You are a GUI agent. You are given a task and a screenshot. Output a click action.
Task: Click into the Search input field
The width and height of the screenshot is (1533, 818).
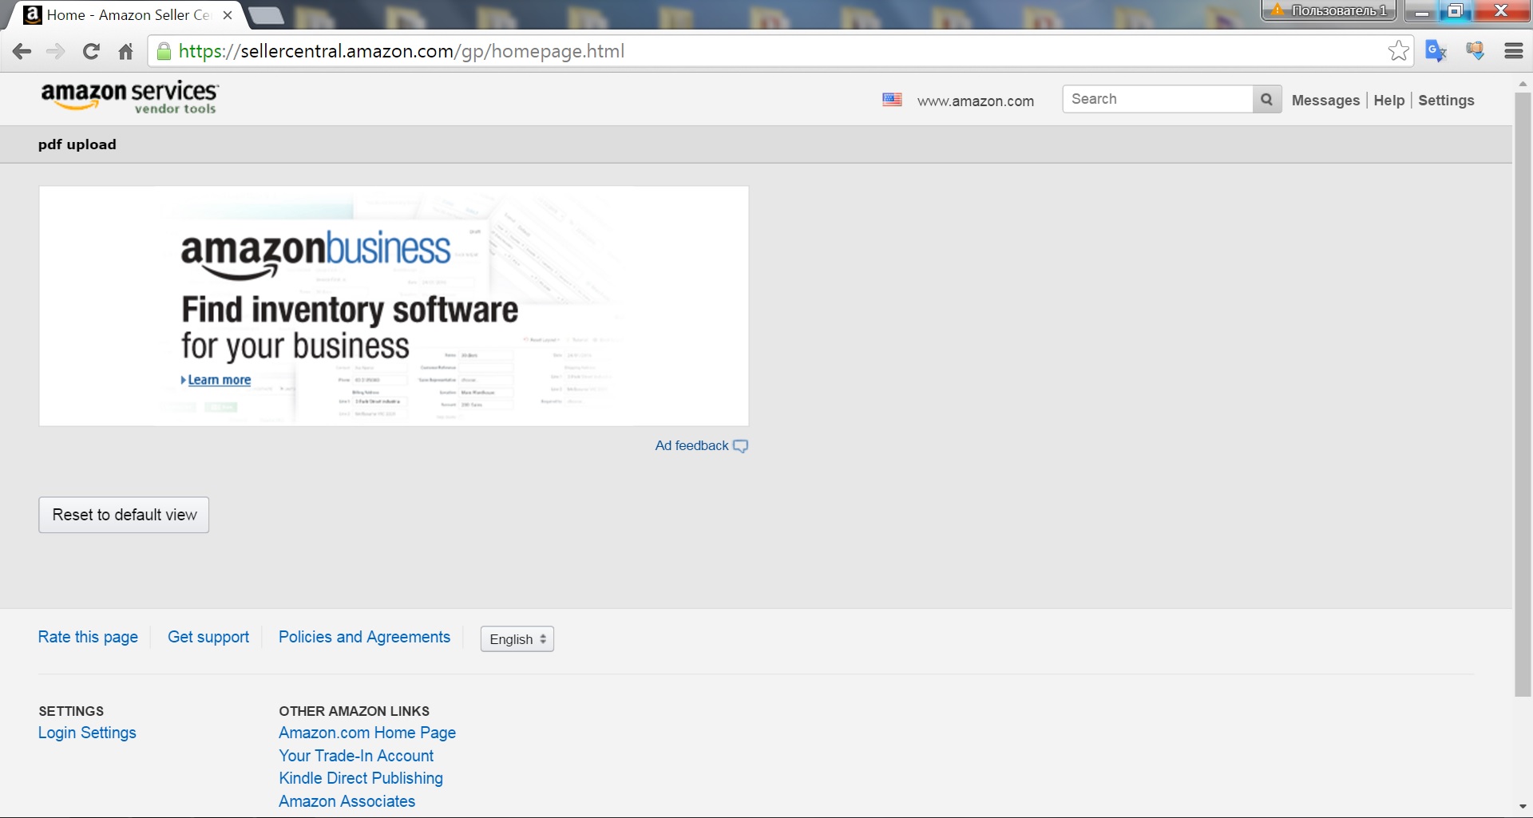point(1158,99)
